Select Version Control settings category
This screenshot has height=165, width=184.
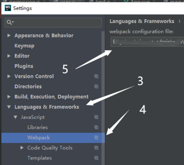coord(34,76)
